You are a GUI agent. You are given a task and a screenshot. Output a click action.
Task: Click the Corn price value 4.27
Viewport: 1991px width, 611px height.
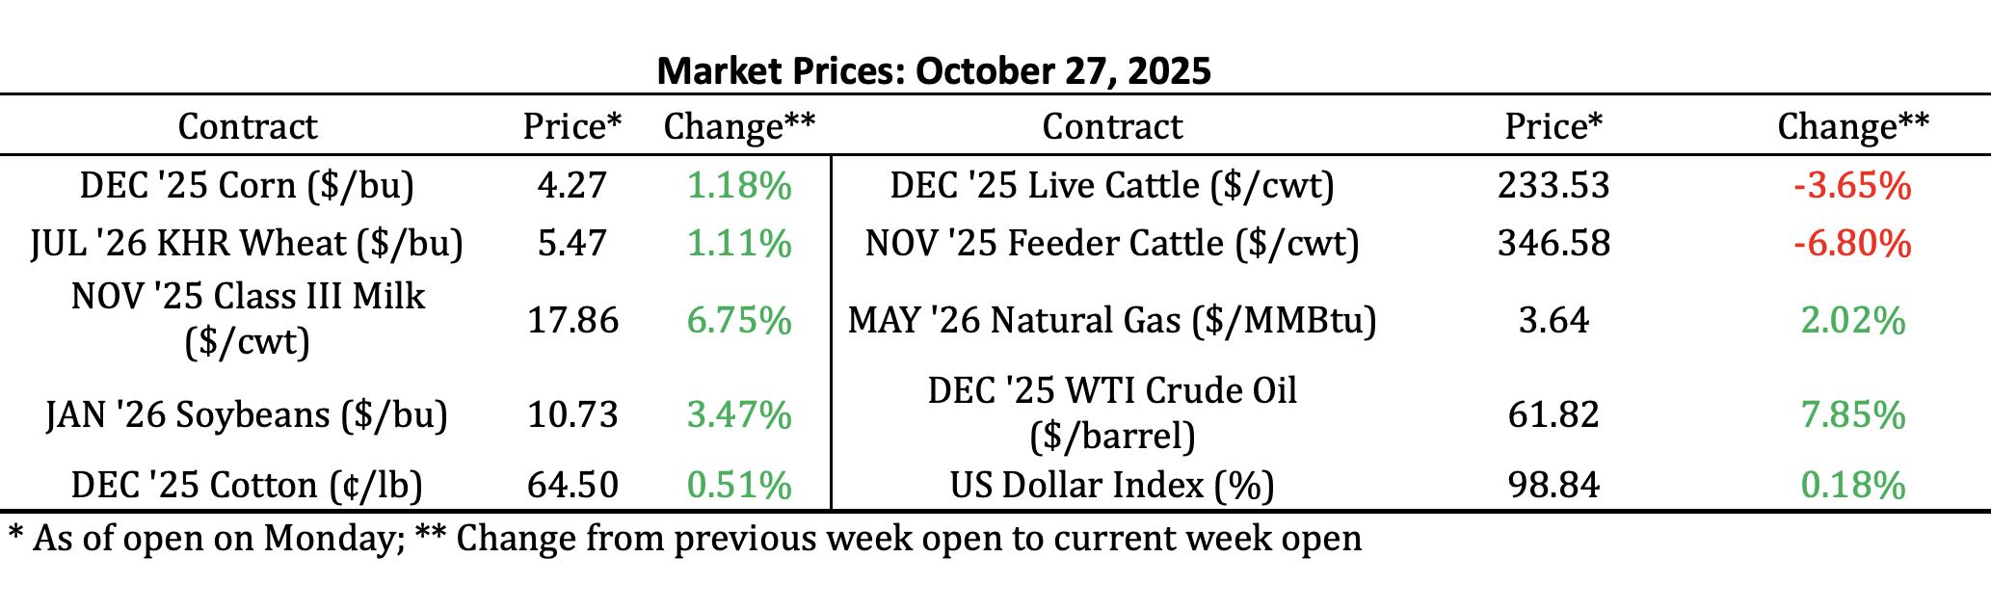tap(572, 185)
